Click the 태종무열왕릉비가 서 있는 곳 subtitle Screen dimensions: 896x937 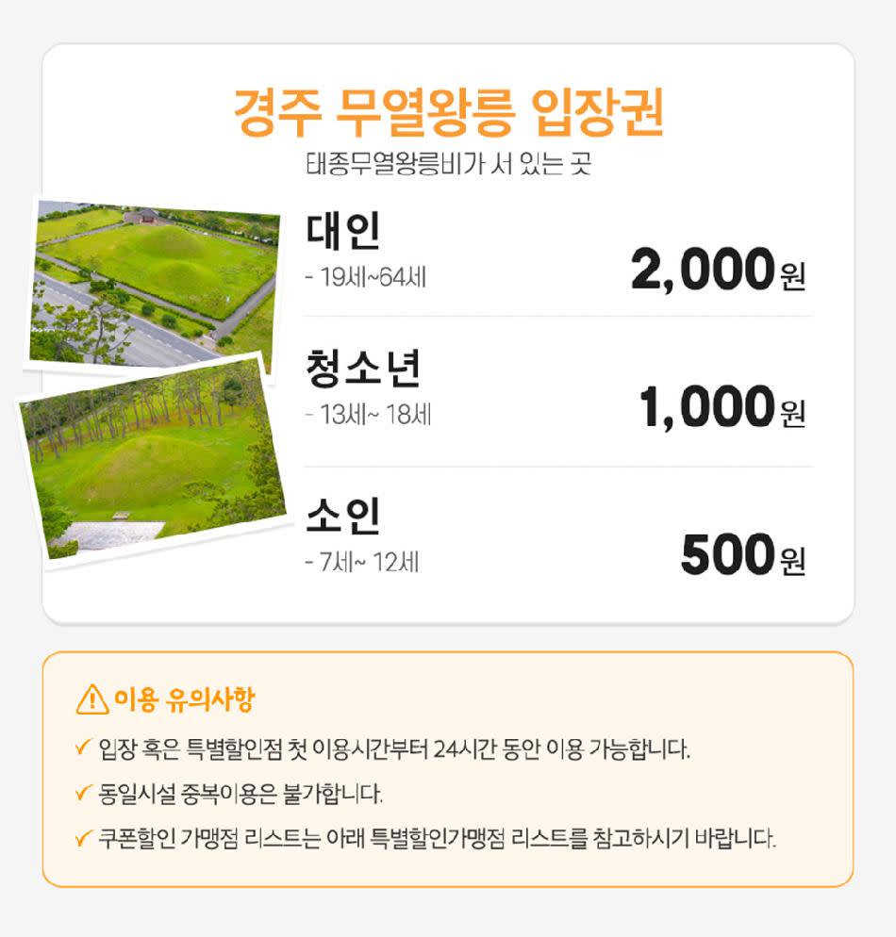point(448,166)
